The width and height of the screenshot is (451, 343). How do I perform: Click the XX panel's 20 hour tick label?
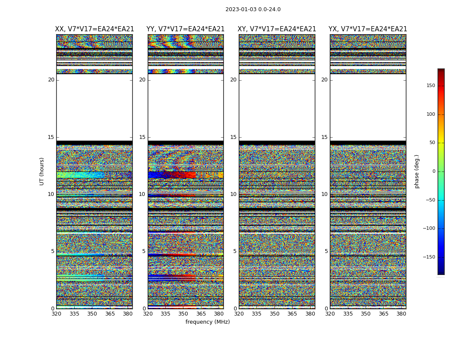coord(51,80)
